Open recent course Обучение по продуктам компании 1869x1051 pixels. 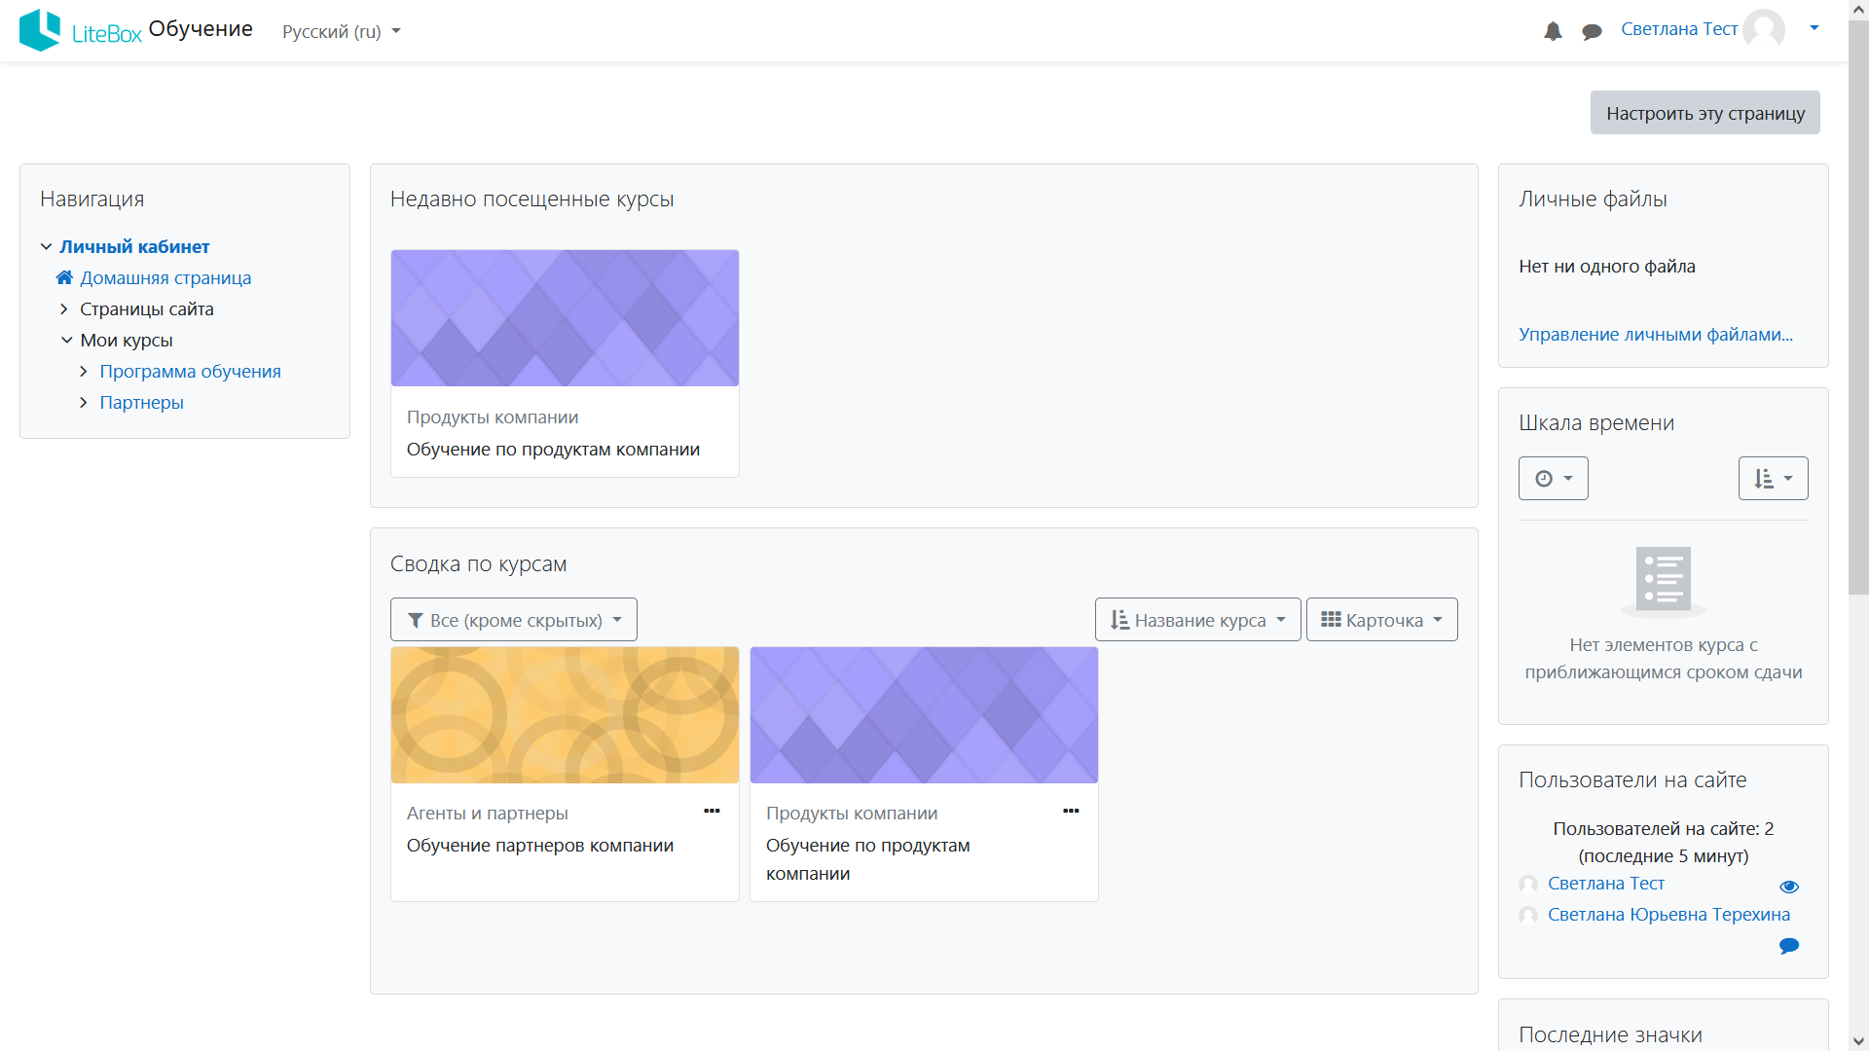coord(553,450)
